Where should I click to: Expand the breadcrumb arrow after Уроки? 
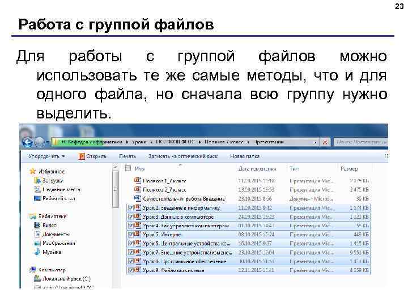[x=151, y=142]
